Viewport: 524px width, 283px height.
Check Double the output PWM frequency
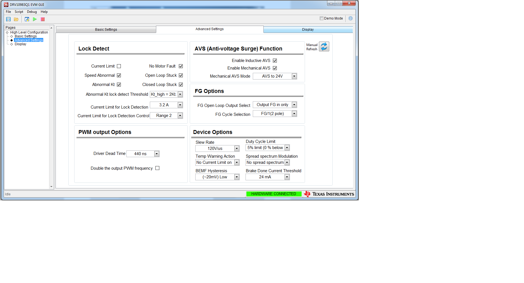pos(157,168)
